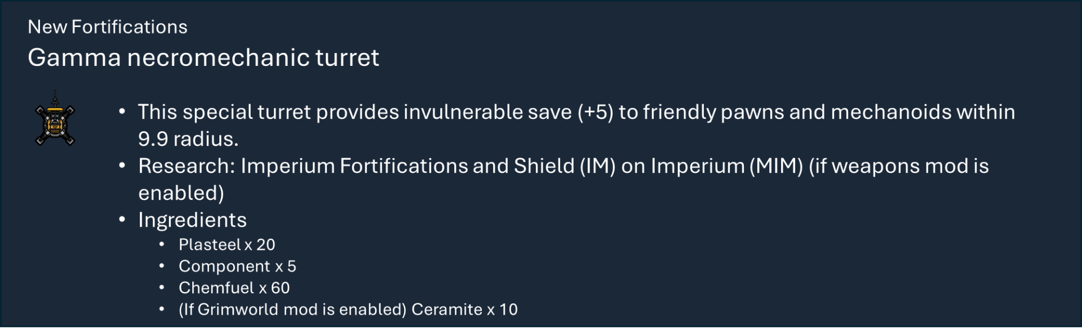Click the "Chemfuel x 60" ingredient
The width and height of the screenshot is (1082, 331).
click(234, 288)
